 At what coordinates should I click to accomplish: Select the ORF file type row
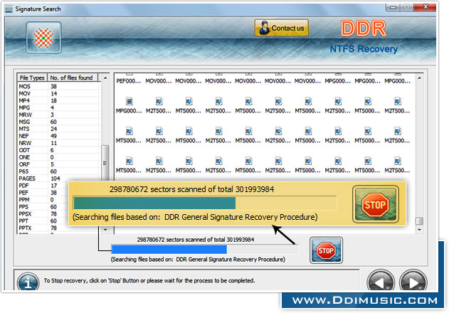(58, 164)
